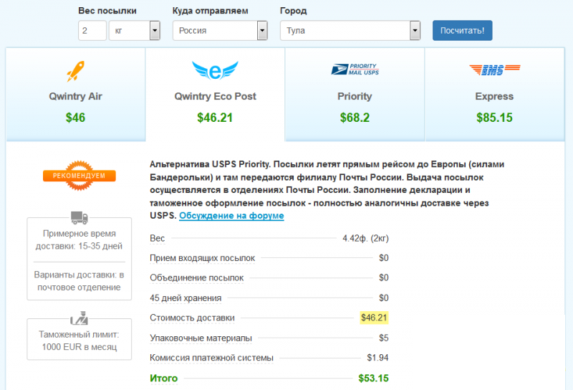573x390 pixels.
Task: Click the $46.21 Eco Post tab price
Action: (x=215, y=118)
